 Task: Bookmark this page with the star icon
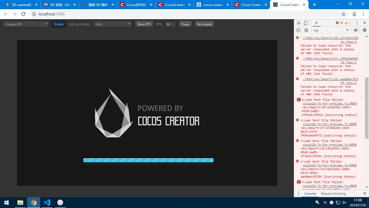click(x=343, y=14)
